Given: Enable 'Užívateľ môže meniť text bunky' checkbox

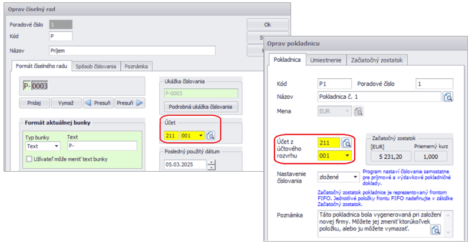Looking at the screenshot, I should coord(30,159).
